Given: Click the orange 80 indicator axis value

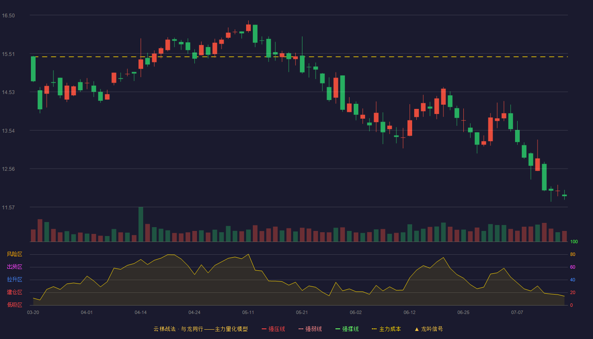Looking at the screenshot, I should (573, 254).
